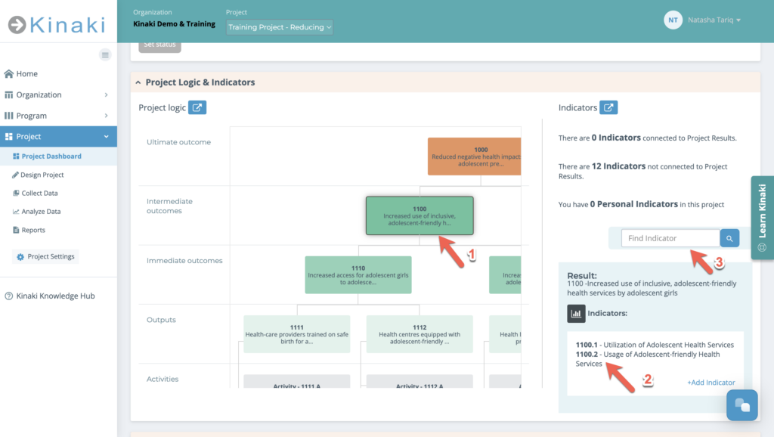
Task: Click the '0 Personal Indicators' text
Action: click(634, 204)
